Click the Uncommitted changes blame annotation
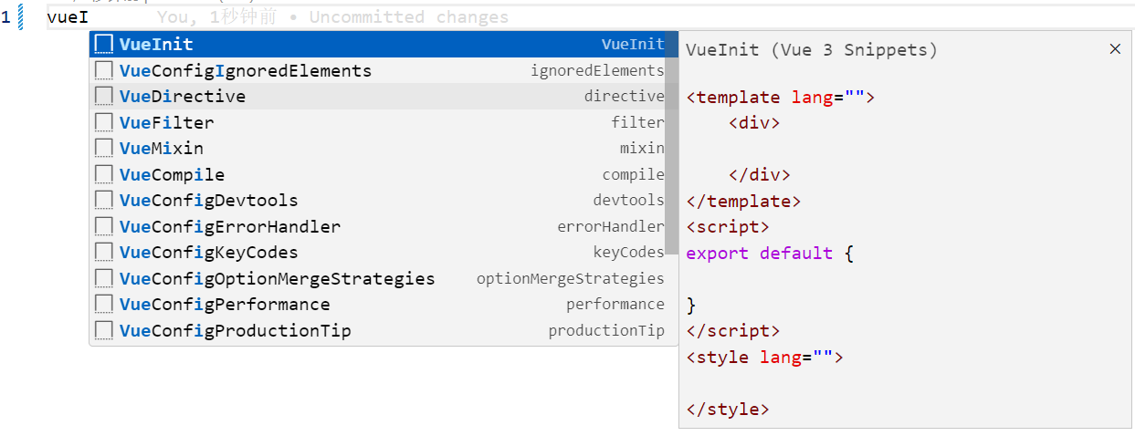 tap(332, 17)
